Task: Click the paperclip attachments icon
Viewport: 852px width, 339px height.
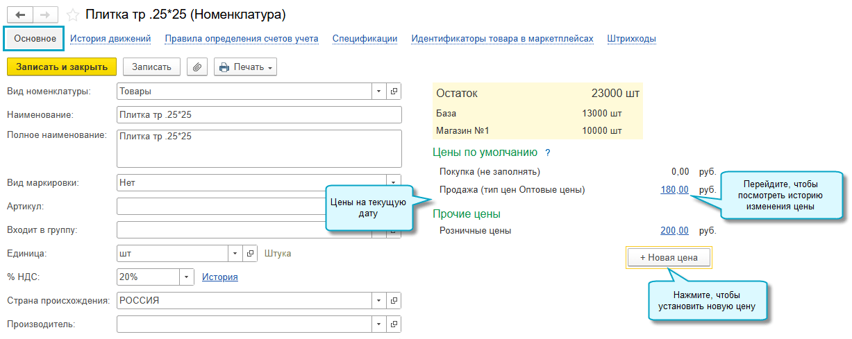Action: (197, 67)
